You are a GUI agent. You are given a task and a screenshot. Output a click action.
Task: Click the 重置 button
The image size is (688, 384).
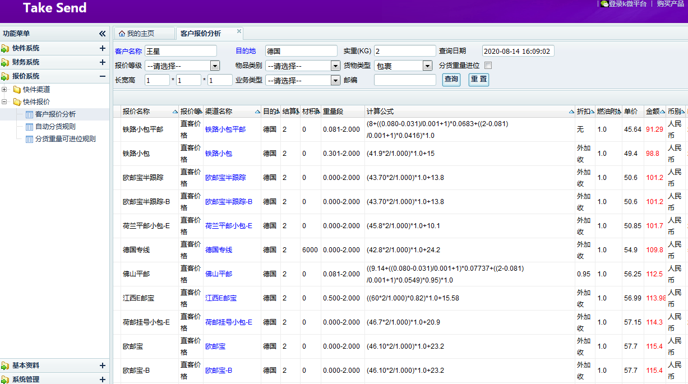478,80
